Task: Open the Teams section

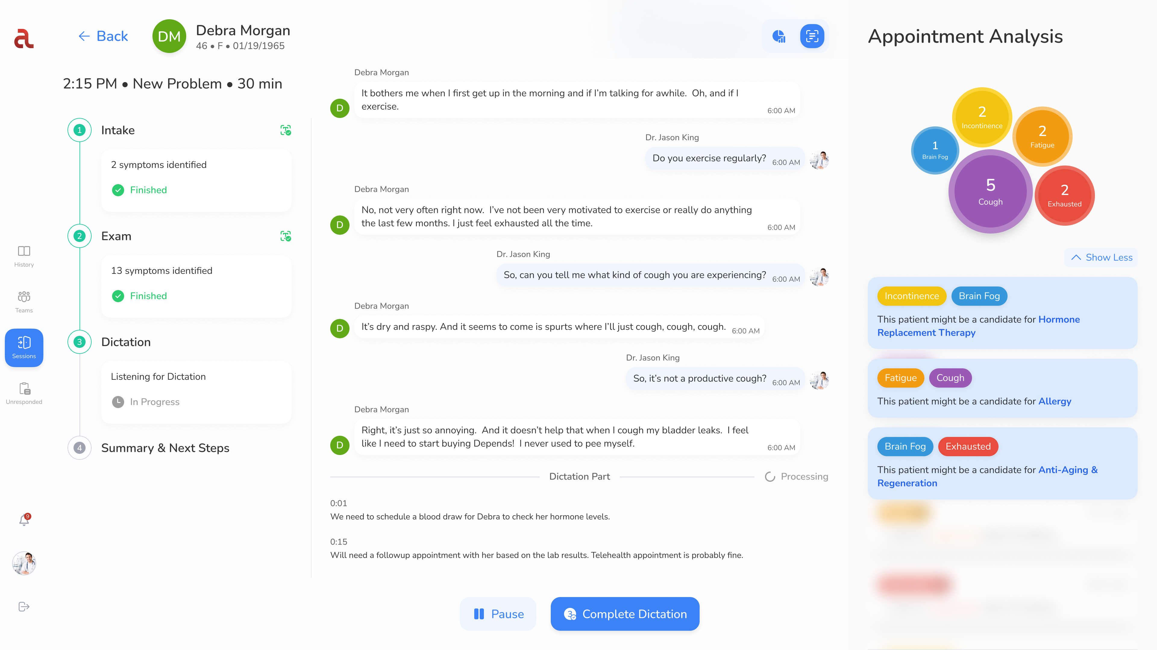Action: [24, 302]
